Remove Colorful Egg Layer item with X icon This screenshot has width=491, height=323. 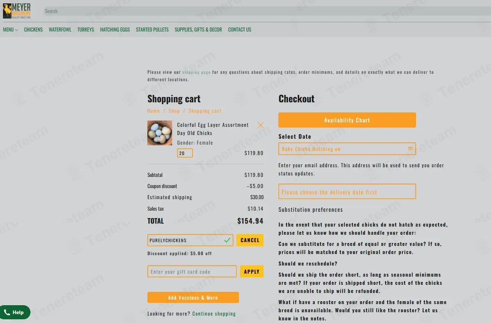click(x=261, y=125)
